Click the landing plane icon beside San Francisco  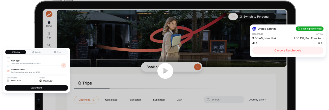[8, 71]
